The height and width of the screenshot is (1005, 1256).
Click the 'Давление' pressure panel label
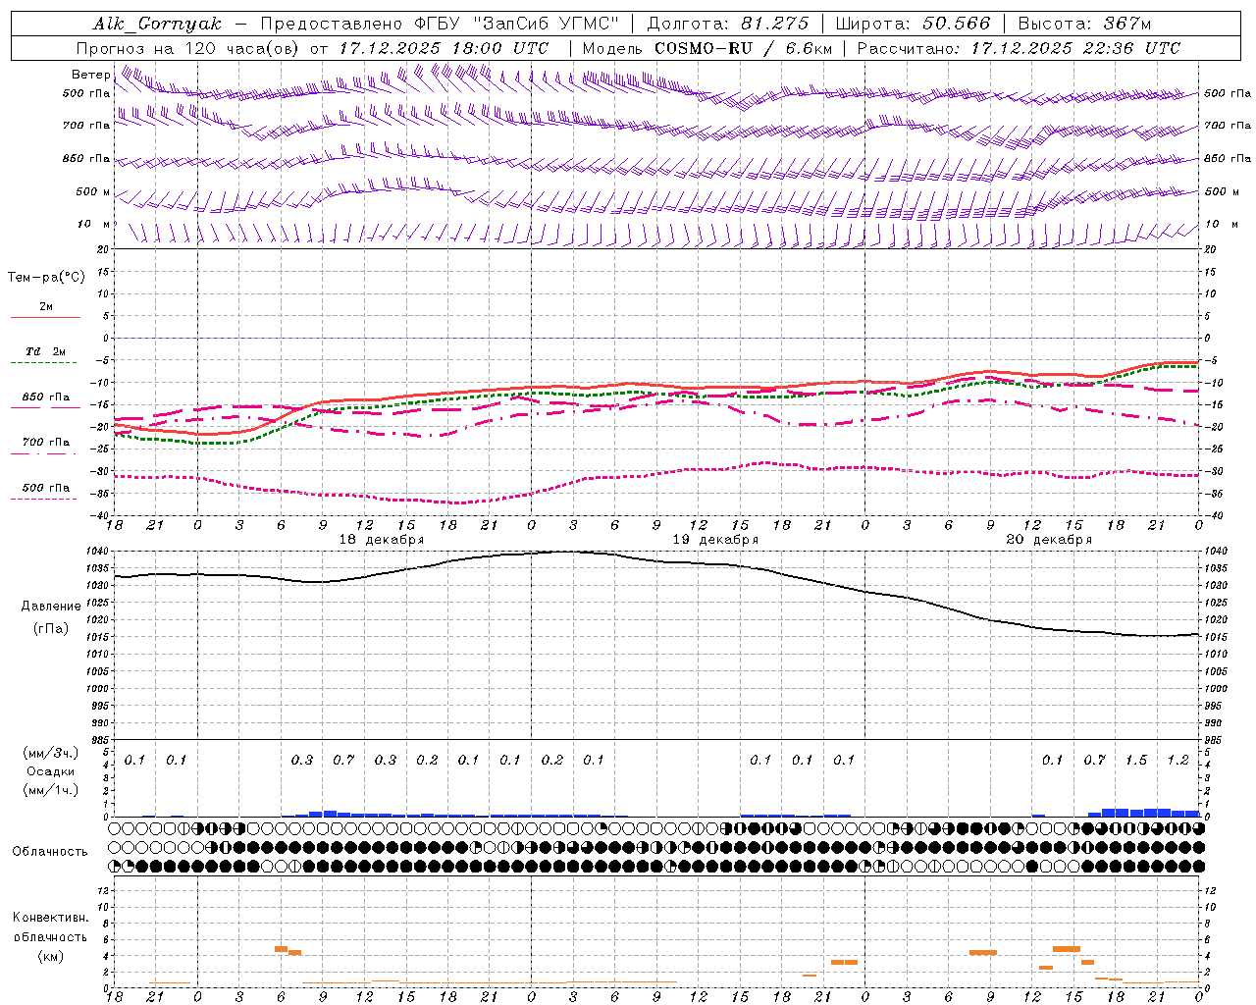point(51,606)
